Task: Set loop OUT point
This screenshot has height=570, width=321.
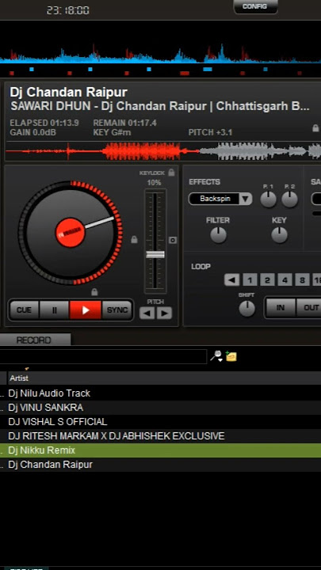Action: coord(309,307)
